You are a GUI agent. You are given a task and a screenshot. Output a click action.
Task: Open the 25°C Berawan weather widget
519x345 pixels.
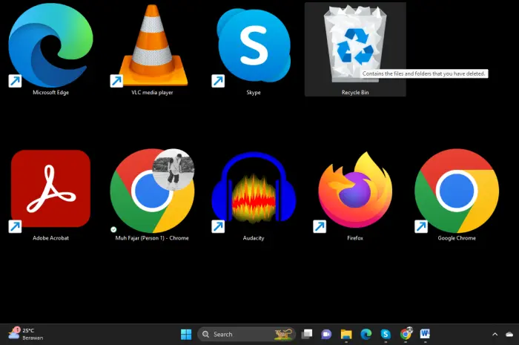pos(26,334)
